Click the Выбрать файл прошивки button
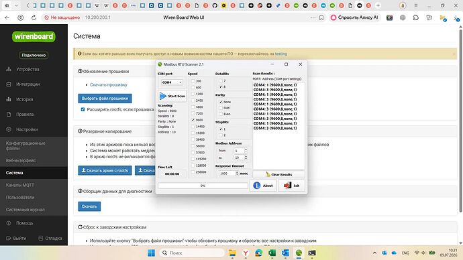The image size is (463, 260). 105,99
